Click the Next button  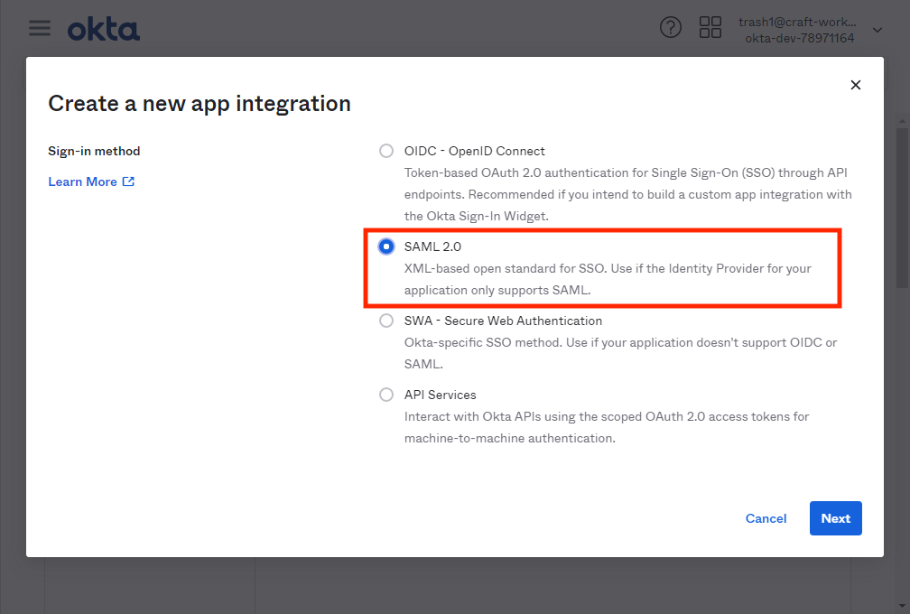point(835,518)
